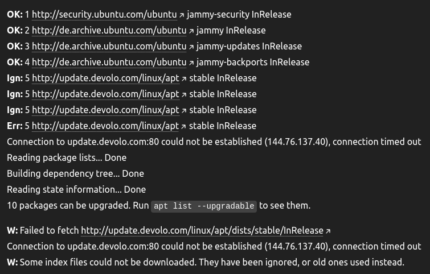Click external-link arrow on third Ign: 5 line
Viewport: 430px width, 274px height.
183,110
